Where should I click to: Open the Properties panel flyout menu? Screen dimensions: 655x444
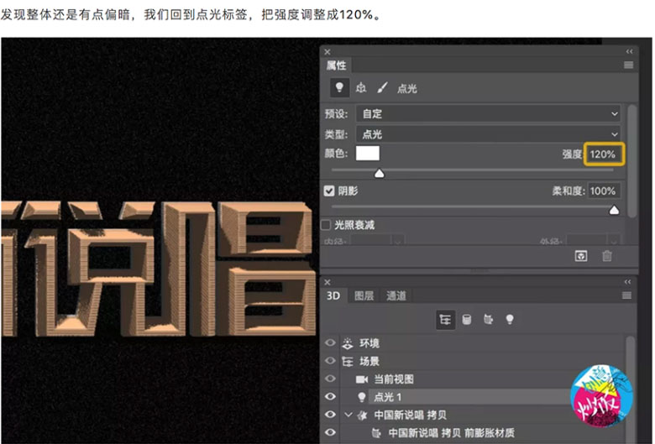point(628,65)
